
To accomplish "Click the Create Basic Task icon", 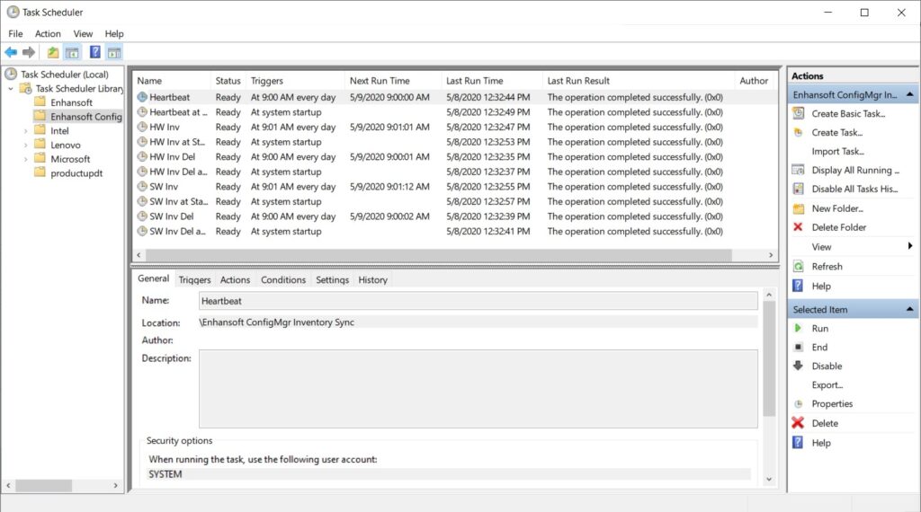I will click(x=797, y=114).
